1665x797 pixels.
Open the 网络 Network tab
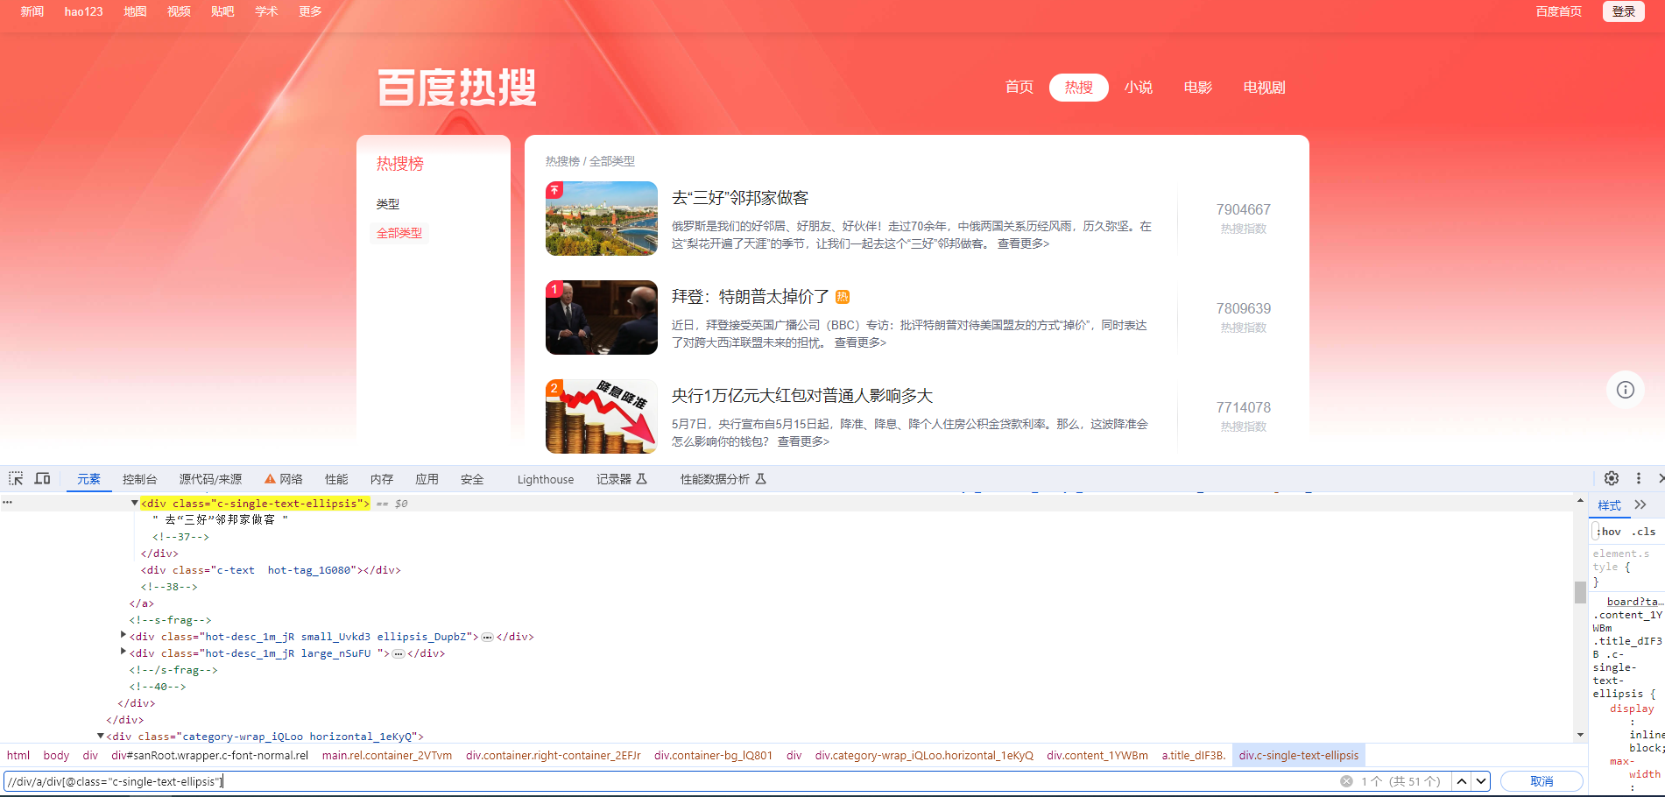click(284, 479)
